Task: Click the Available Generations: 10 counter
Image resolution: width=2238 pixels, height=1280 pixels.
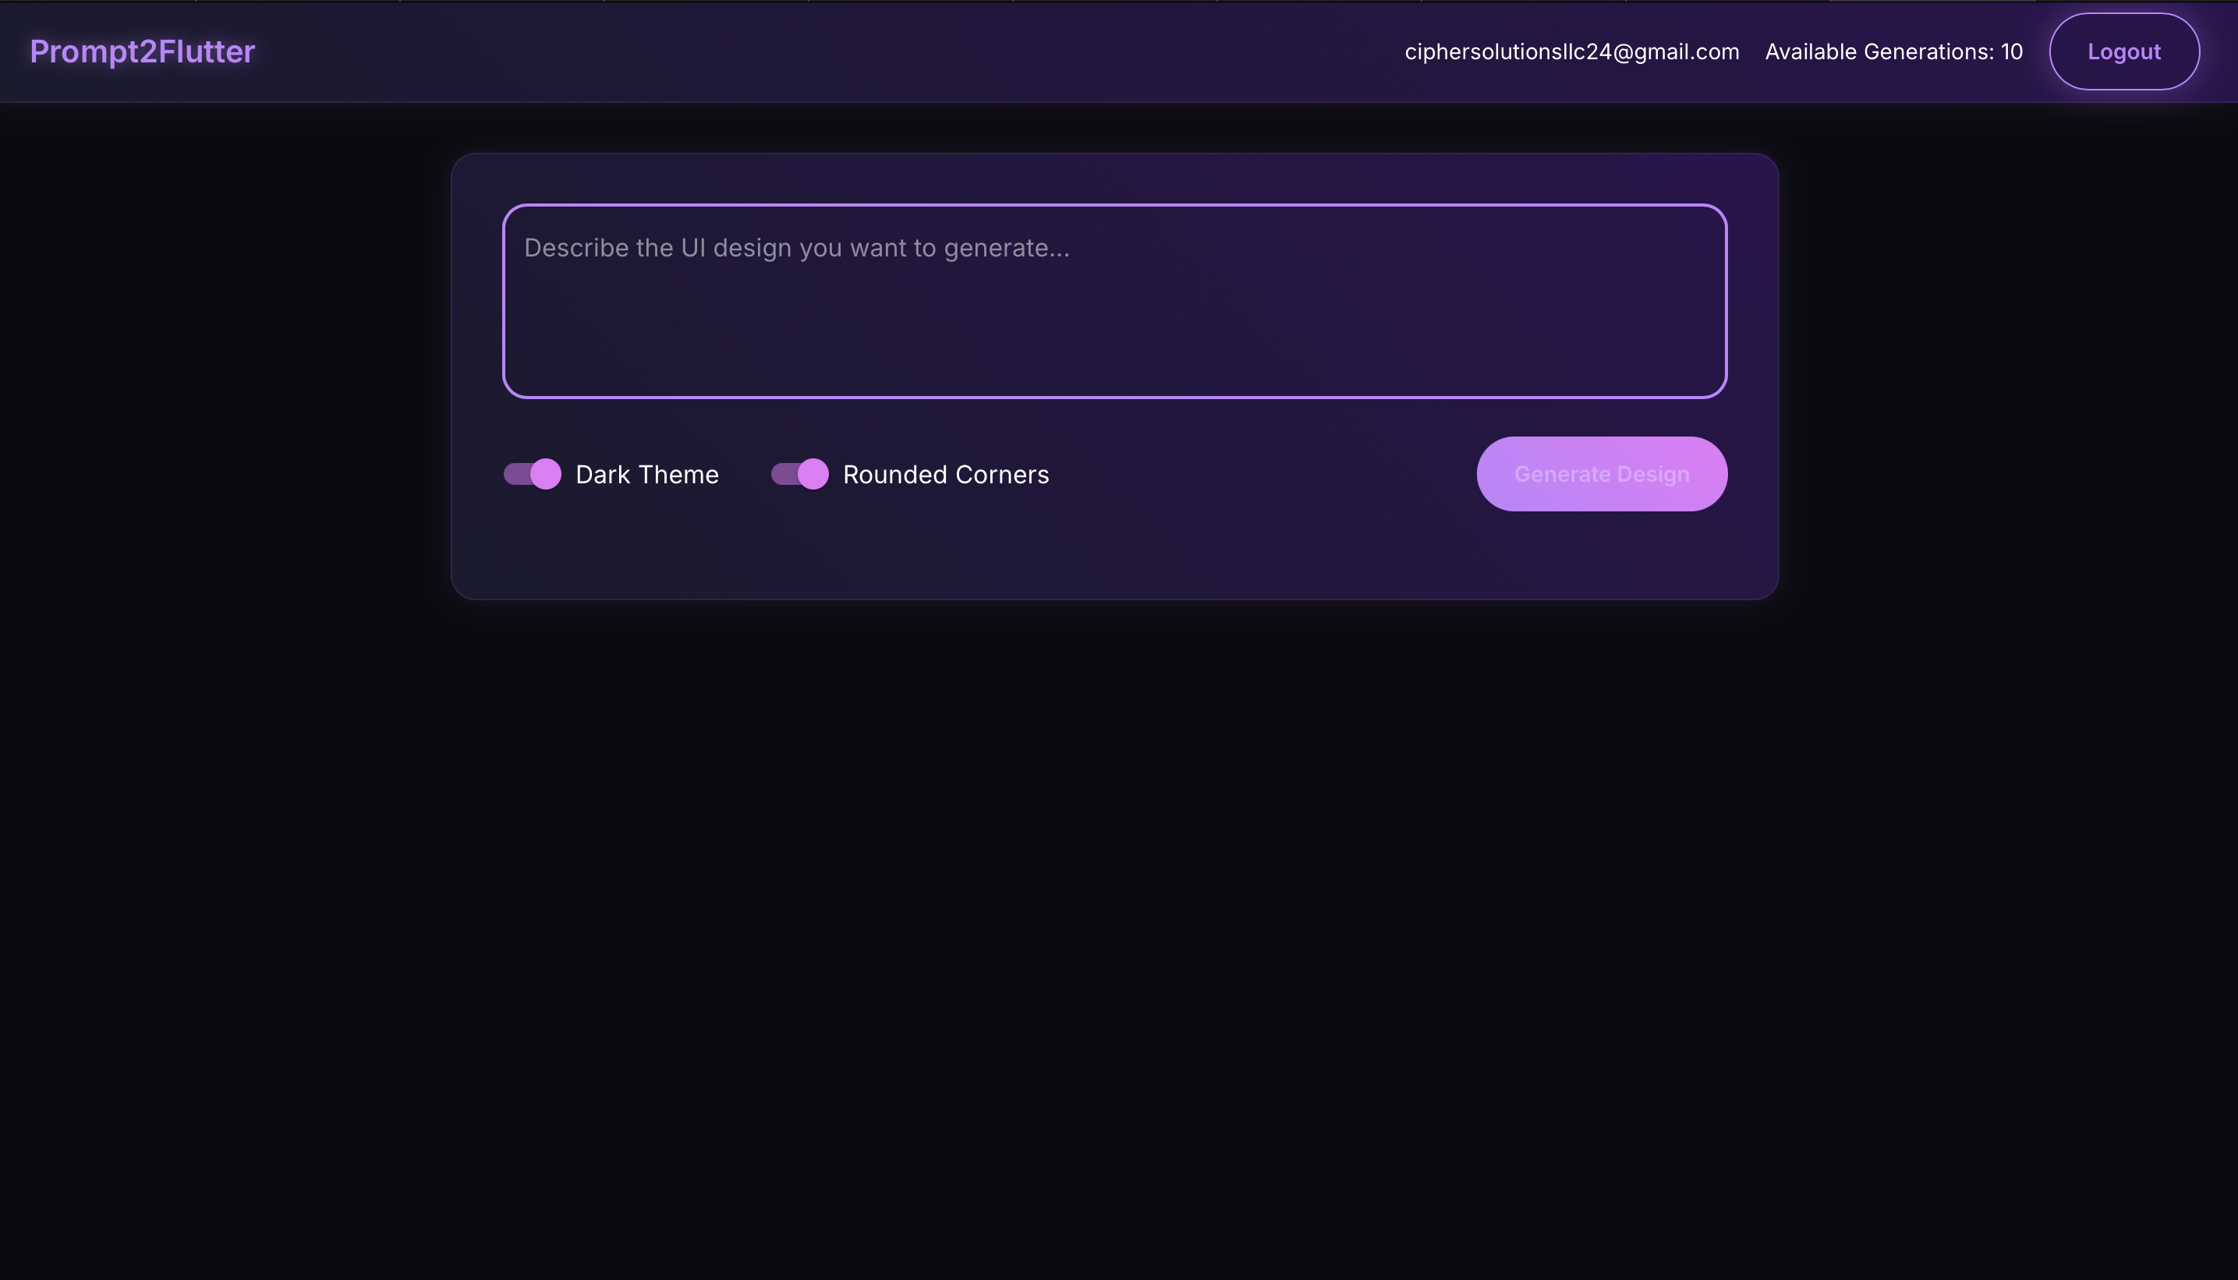Action: (1894, 52)
